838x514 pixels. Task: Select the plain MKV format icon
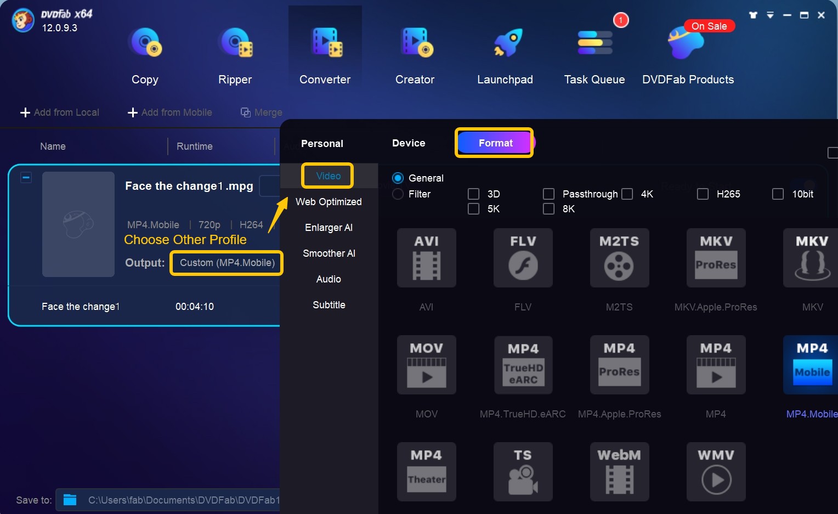[x=811, y=258]
